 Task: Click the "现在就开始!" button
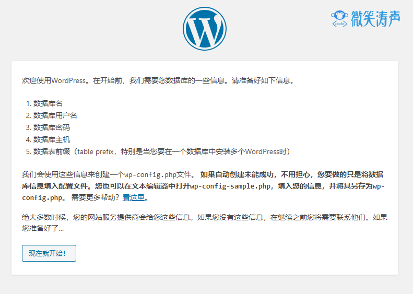pos(49,253)
